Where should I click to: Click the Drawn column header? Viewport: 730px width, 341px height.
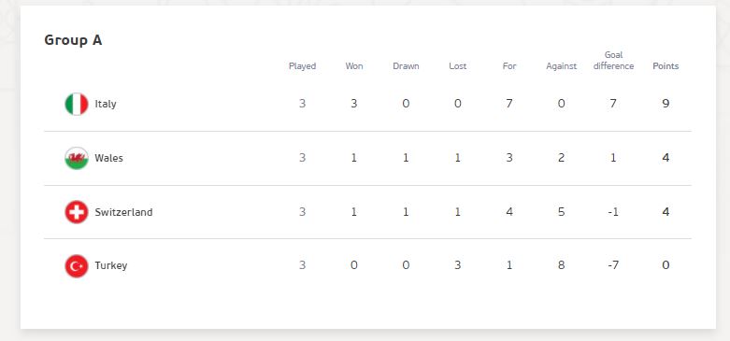[x=406, y=66]
